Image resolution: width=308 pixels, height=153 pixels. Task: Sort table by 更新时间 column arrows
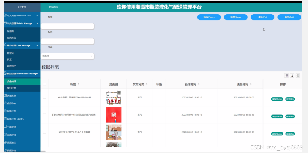click(251, 84)
